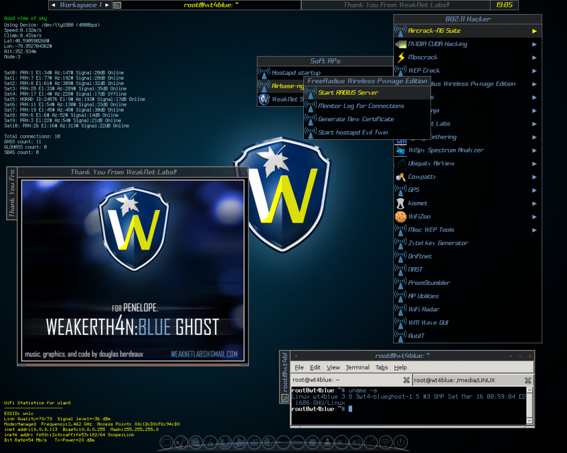Launch WiFi Radar from the menu

pos(468,309)
